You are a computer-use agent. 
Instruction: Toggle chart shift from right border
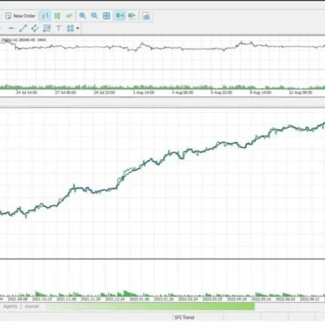[x=132, y=16]
